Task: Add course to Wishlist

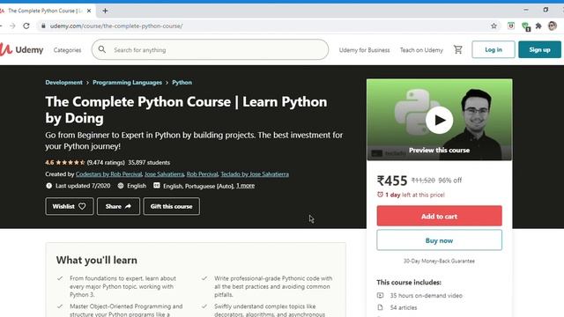Action: click(x=70, y=206)
